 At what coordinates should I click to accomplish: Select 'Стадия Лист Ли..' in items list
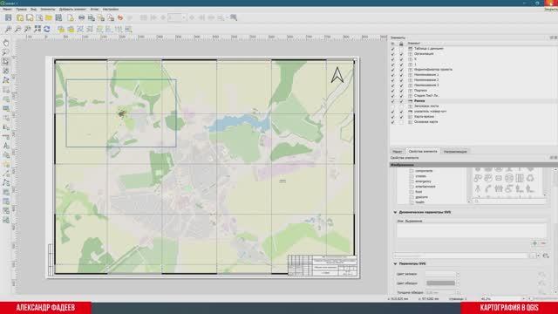(x=426, y=96)
